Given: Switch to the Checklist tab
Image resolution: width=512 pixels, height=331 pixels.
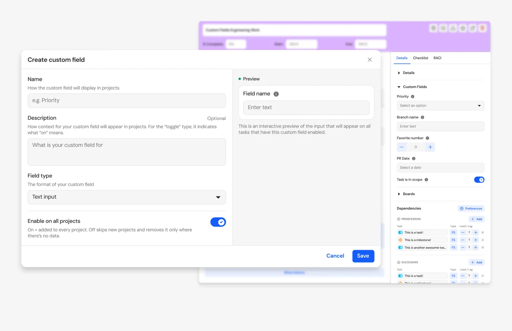Looking at the screenshot, I should (x=420, y=58).
